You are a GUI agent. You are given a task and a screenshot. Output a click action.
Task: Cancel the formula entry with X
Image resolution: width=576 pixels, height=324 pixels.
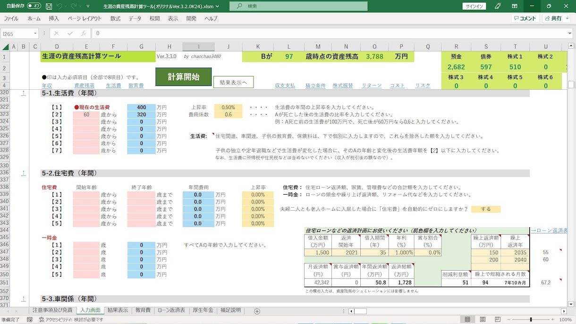(57, 34)
